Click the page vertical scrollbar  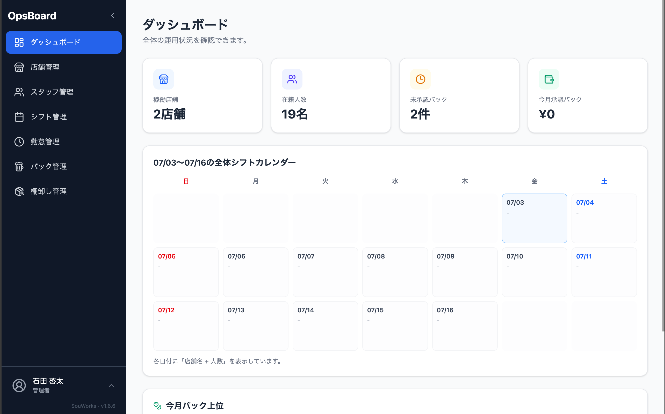tap(663, 166)
